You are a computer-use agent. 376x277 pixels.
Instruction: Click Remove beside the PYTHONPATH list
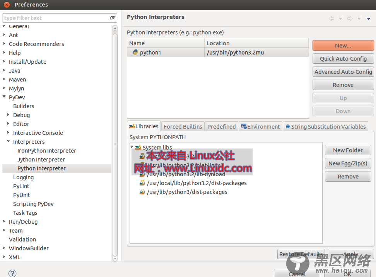(x=348, y=177)
